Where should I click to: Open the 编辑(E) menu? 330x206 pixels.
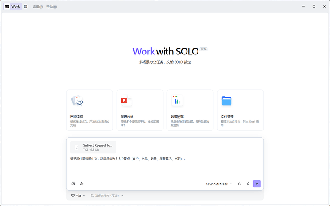click(38, 7)
